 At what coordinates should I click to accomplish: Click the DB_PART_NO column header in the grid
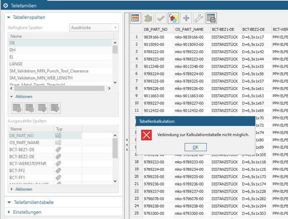(158, 29)
